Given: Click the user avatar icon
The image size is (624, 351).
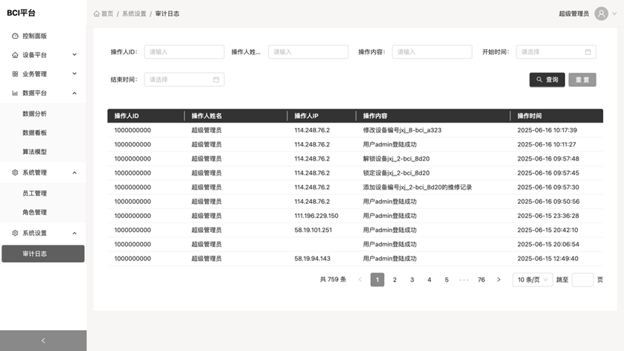Looking at the screenshot, I should pos(600,13).
